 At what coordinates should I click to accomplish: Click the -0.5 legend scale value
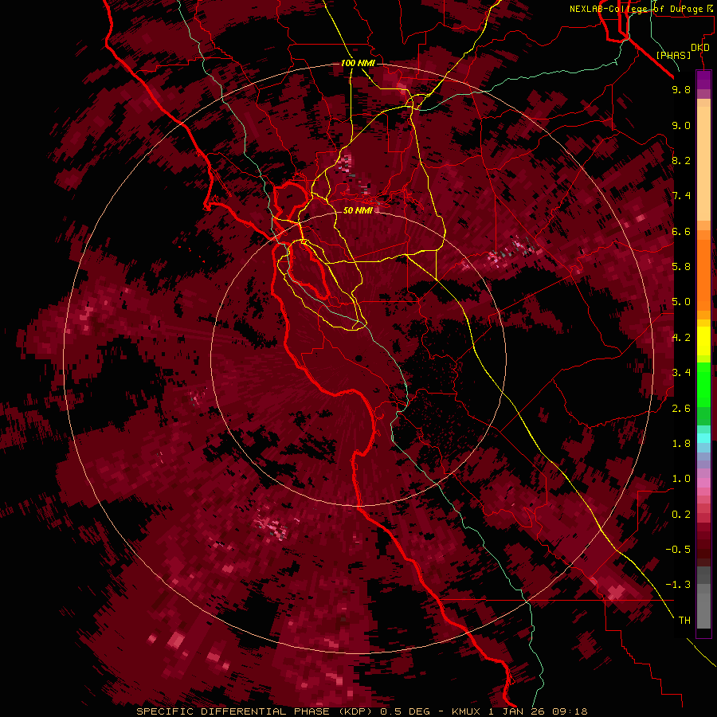click(678, 550)
